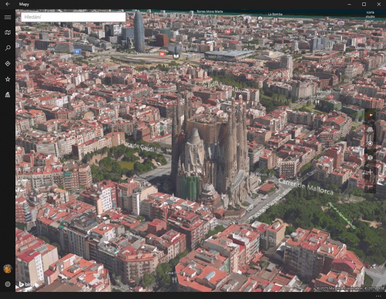The image size is (386, 299).
Task: Open 3D Cities icon in the sidebar
Action: (x=8, y=95)
